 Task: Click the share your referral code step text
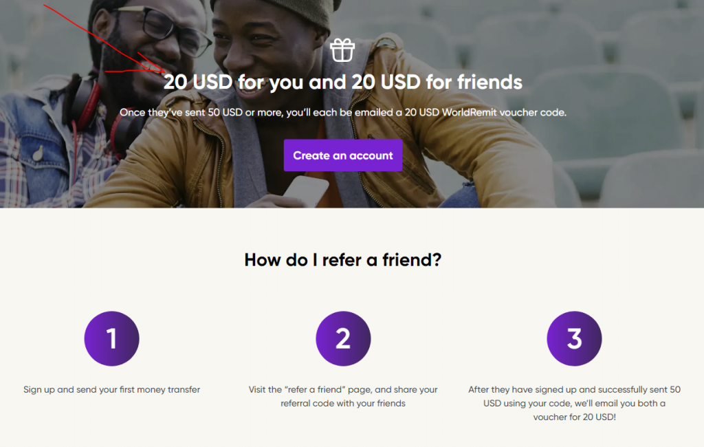tap(343, 395)
